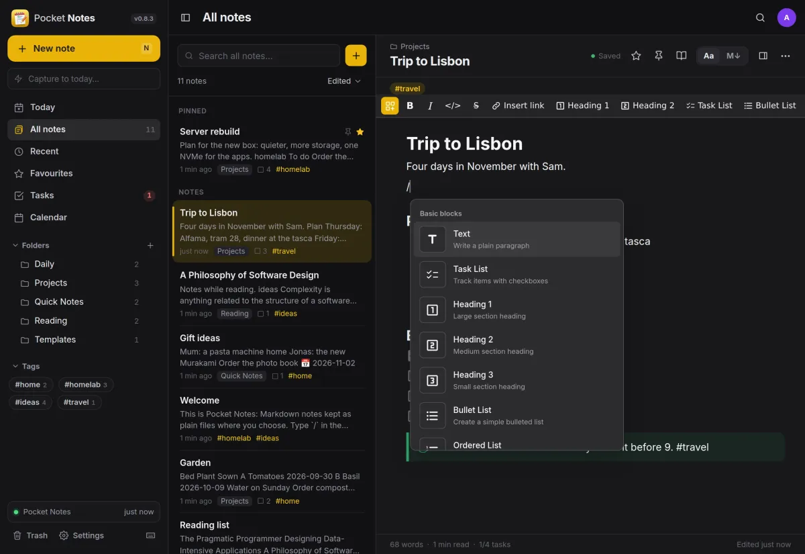The image size is (805, 554).
Task: Select All notes in the sidebar
Action: 84,129
